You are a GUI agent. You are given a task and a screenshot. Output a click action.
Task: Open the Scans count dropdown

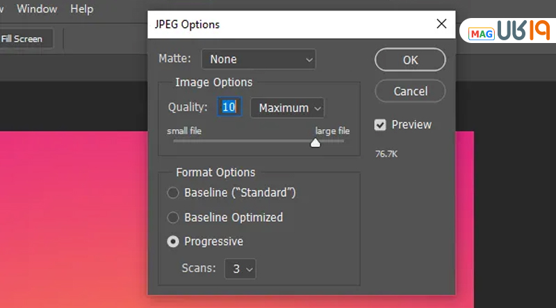(240, 268)
